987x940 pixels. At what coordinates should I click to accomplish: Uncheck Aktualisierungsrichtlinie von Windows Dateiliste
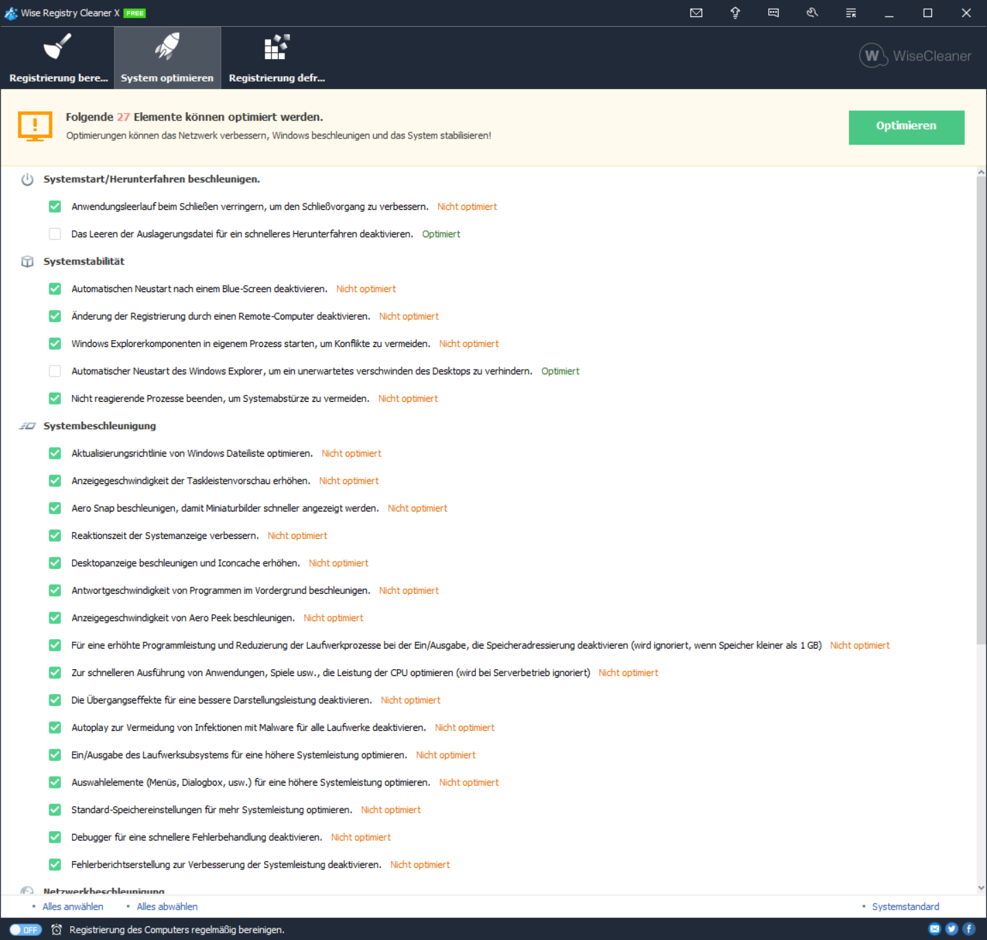point(55,453)
